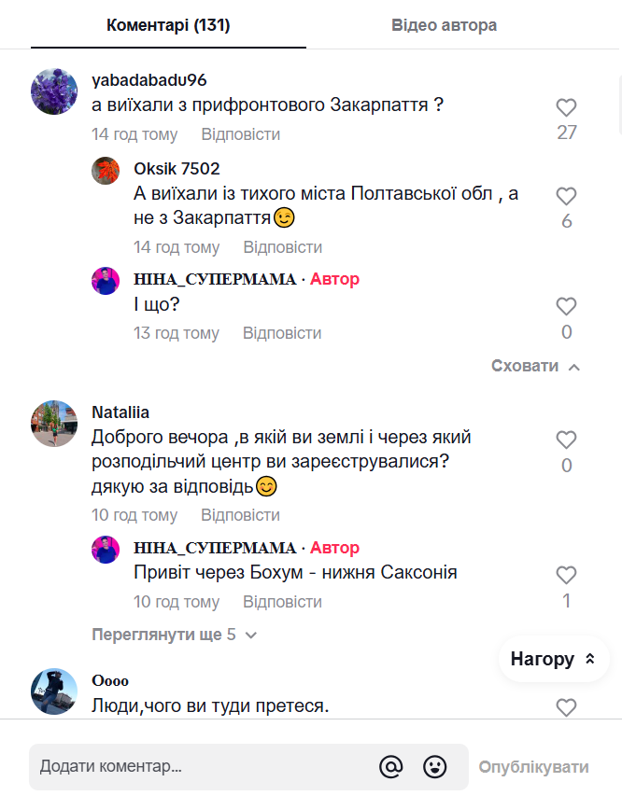Like Oksik 7502's reply with heart
The image size is (622, 810).
(566, 196)
